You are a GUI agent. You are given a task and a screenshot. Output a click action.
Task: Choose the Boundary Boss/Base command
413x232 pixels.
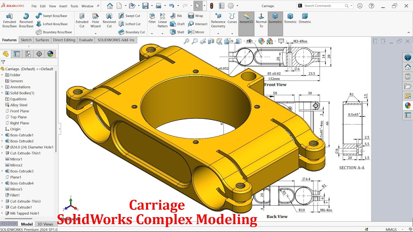pyautogui.click(x=54, y=32)
